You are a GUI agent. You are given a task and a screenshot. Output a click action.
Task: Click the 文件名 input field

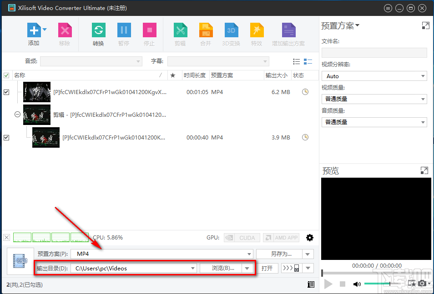[x=374, y=53]
